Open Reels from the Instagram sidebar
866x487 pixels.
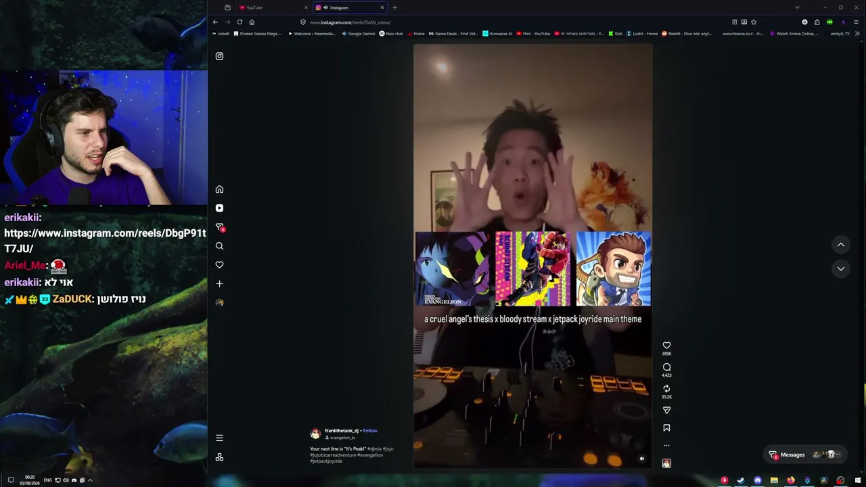[x=219, y=208]
